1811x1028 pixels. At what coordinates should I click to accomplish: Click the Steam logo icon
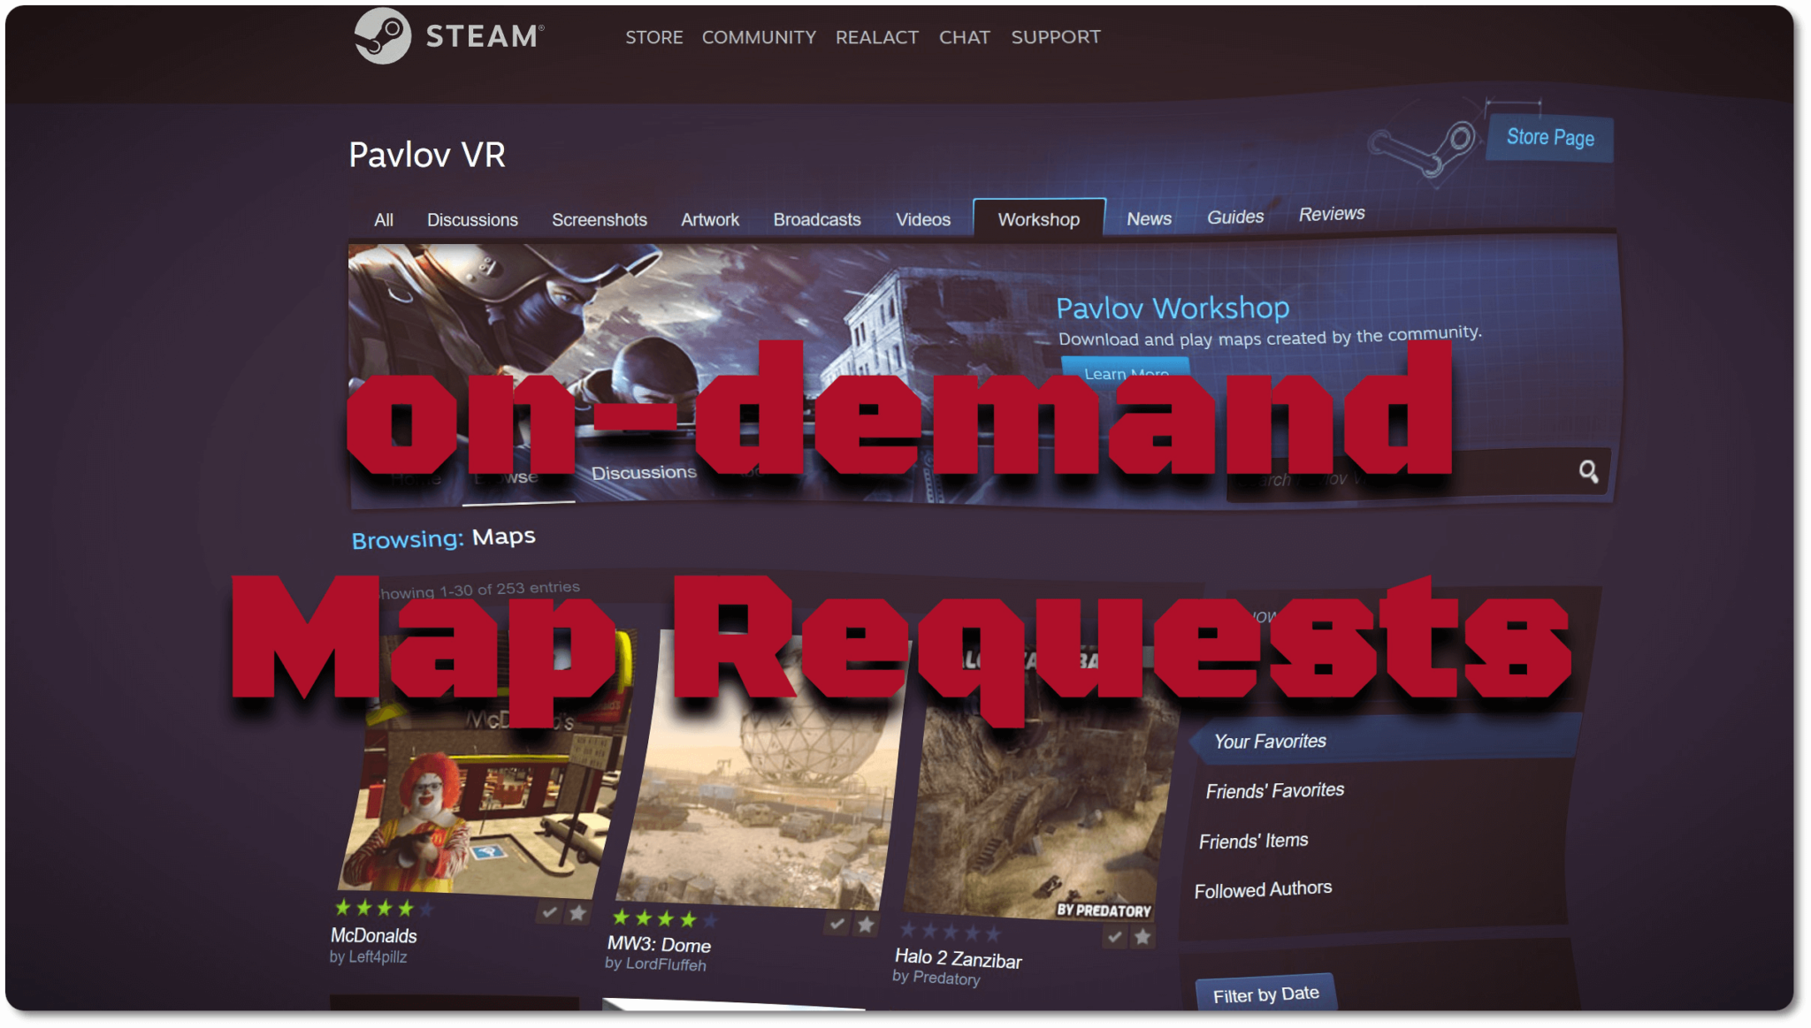point(383,36)
